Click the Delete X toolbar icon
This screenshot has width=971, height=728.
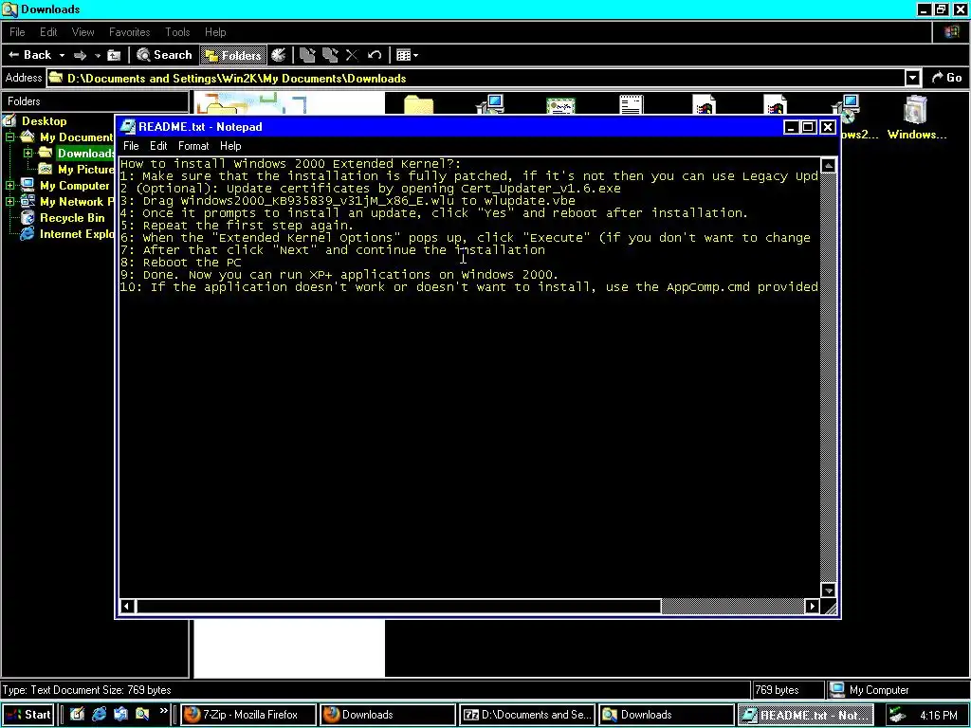tap(352, 55)
